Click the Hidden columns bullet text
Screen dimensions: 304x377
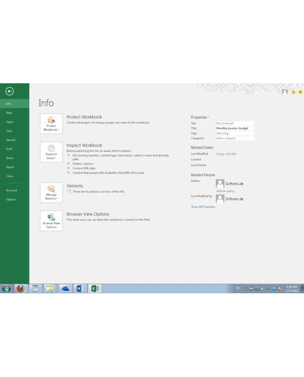point(83,164)
